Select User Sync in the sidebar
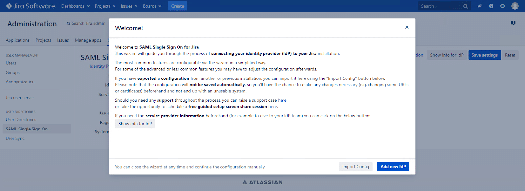Viewport: 525px width, 191px height. tap(15, 138)
